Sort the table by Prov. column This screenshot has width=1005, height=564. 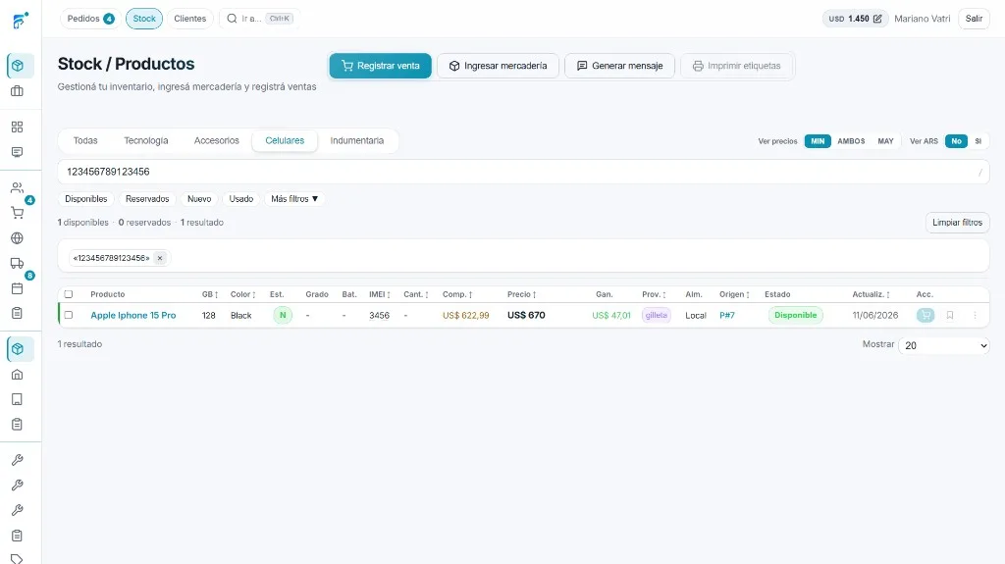click(x=654, y=294)
